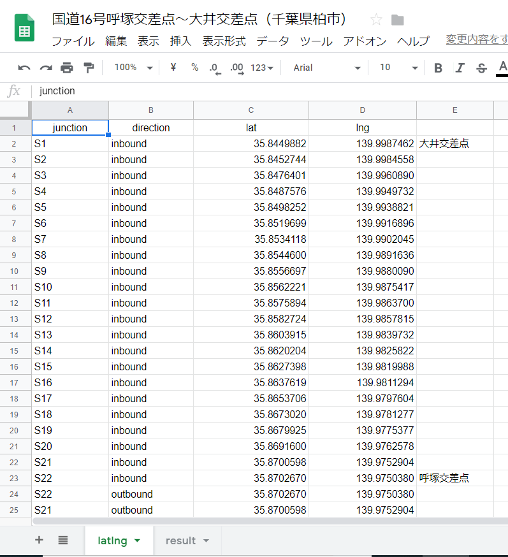The image size is (508, 557).
Task: Toggle italic formatting
Action: tap(460, 68)
